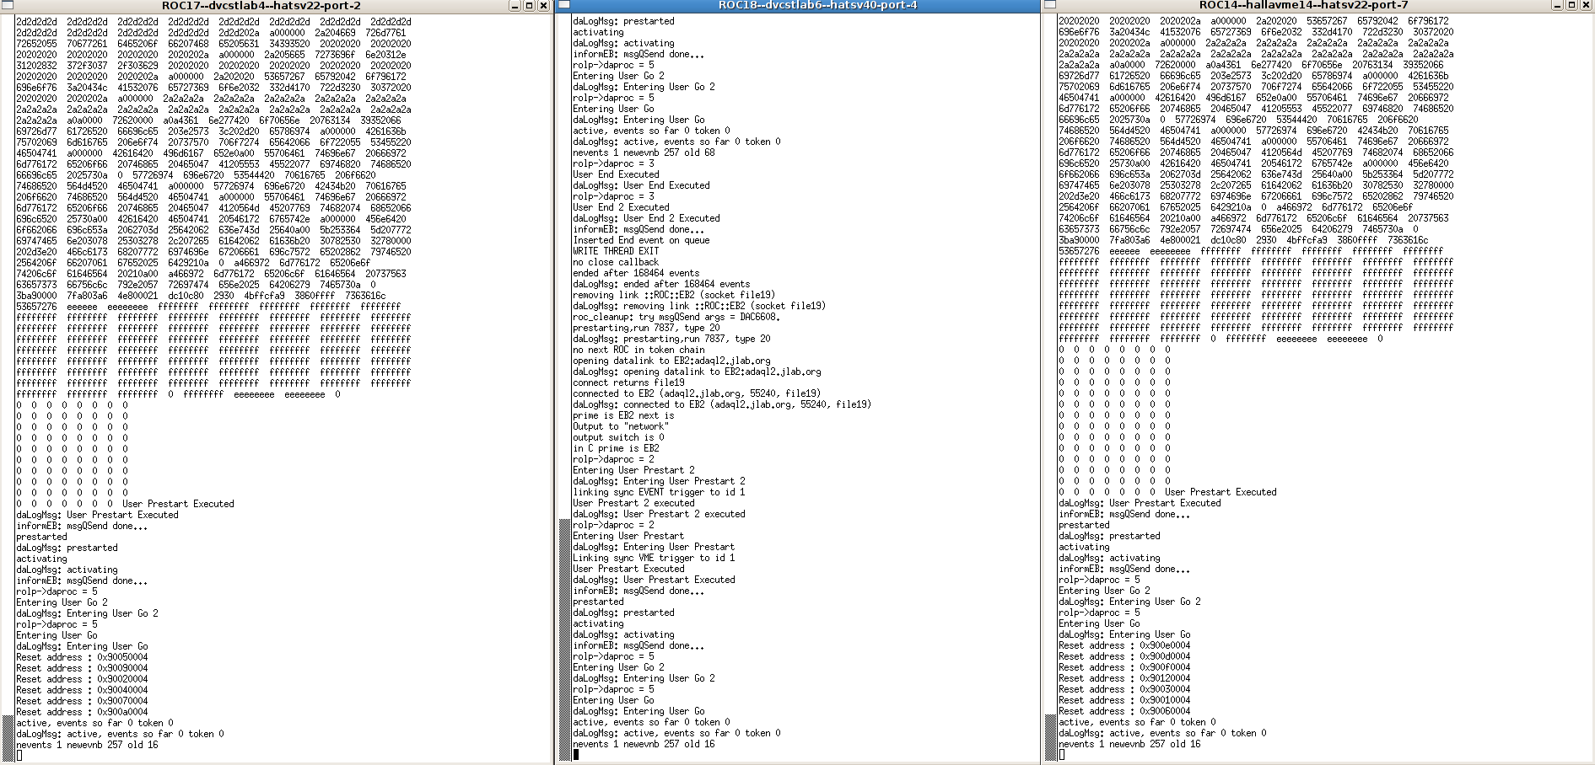
Task: Click 'no next ROC in token chain' line
Action: 639,350
